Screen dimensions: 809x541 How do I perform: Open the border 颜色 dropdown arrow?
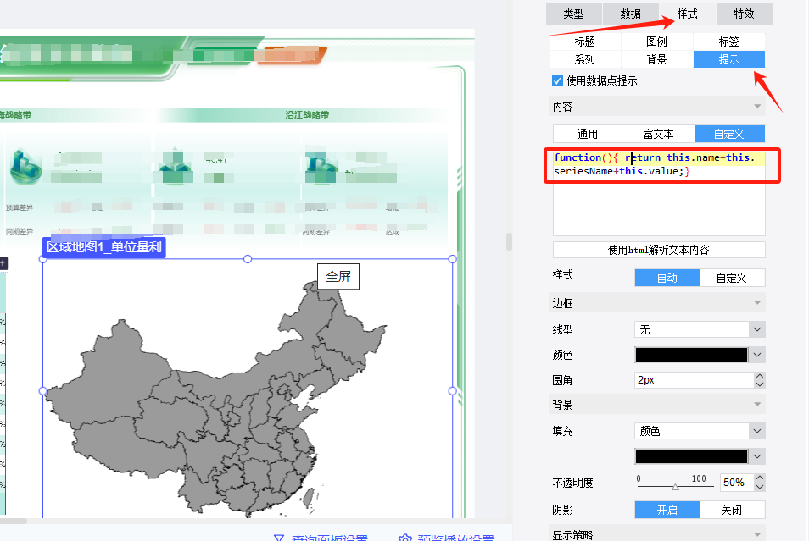pos(757,355)
